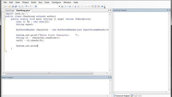Open the Window menu
Screen dimensions: 172x97
67,2
